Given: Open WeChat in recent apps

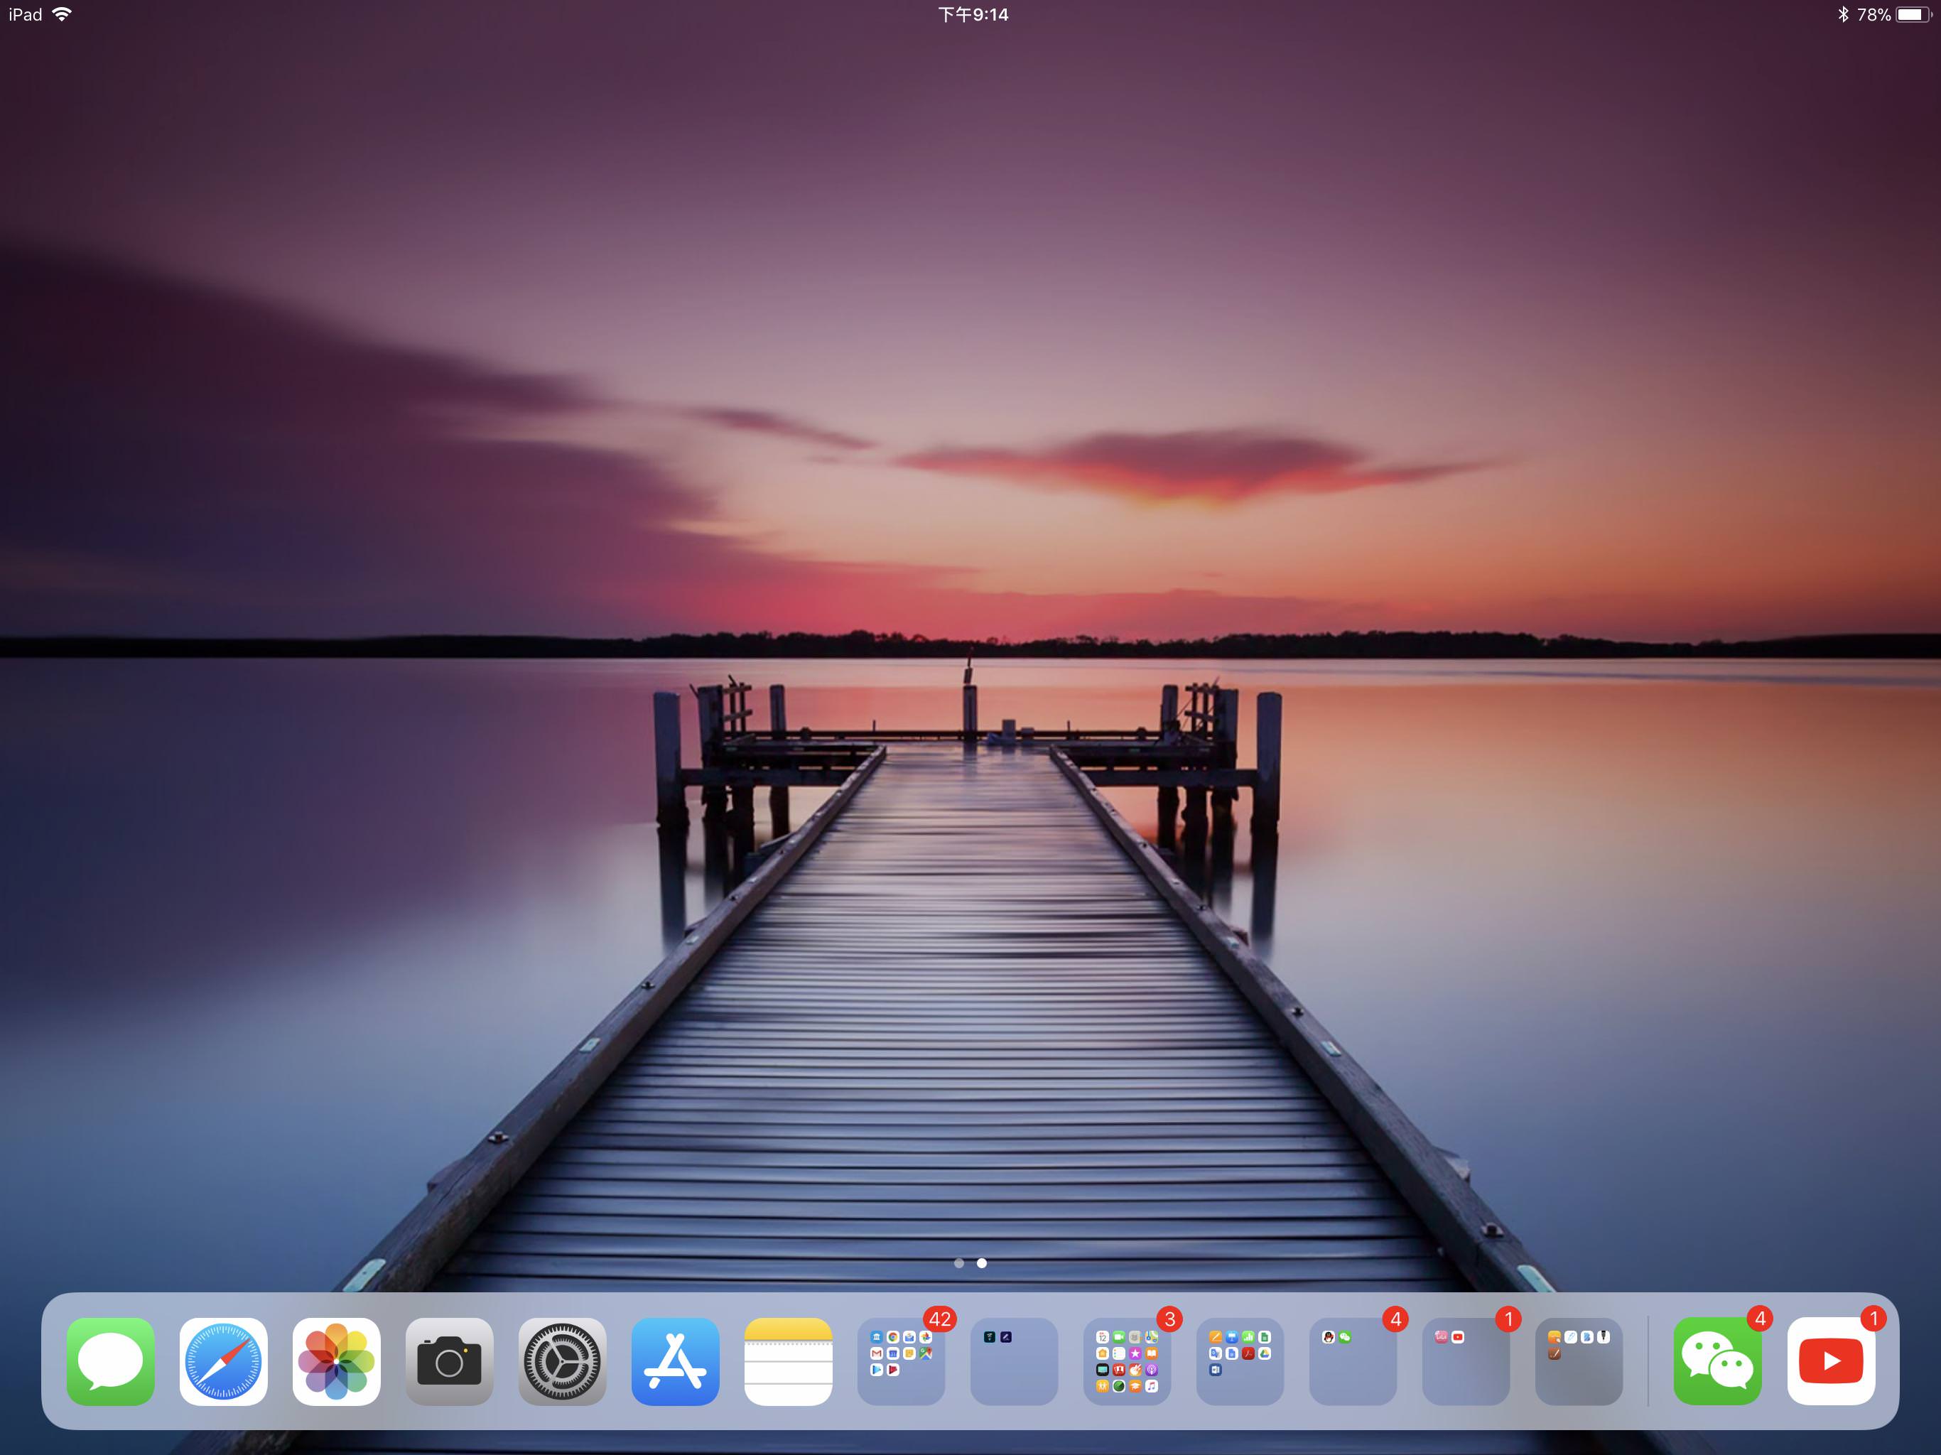Looking at the screenshot, I should pyautogui.click(x=1717, y=1361).
